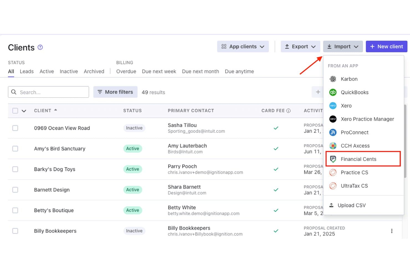Click the import menu scrollbar
The image size is (410, 273).
[x=405, y=141]
